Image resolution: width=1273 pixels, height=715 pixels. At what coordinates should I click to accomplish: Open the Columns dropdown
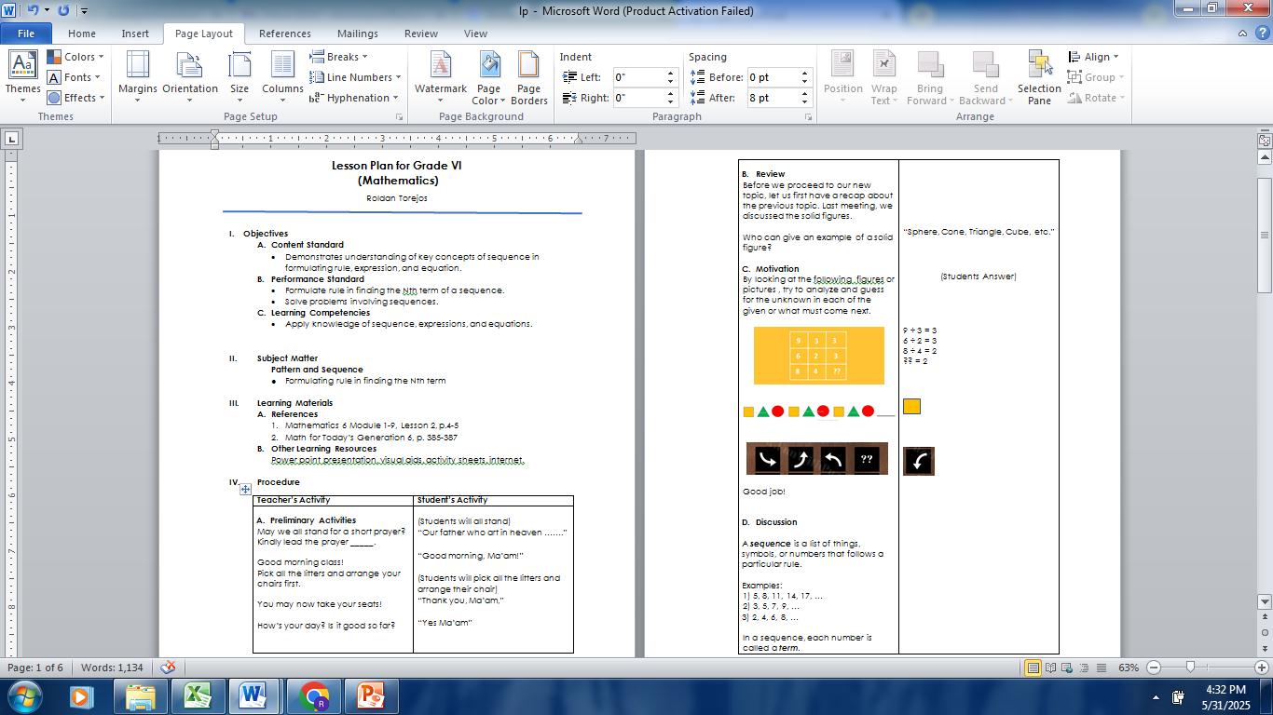click(282, 77)
